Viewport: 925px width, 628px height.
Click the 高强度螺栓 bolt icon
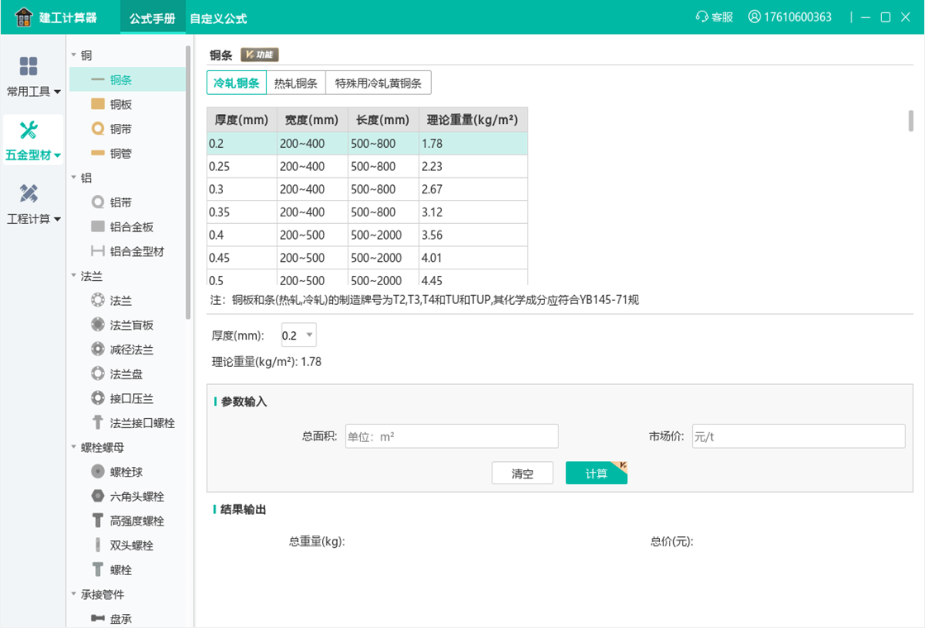pyautogui.click(x=98, y=521)
